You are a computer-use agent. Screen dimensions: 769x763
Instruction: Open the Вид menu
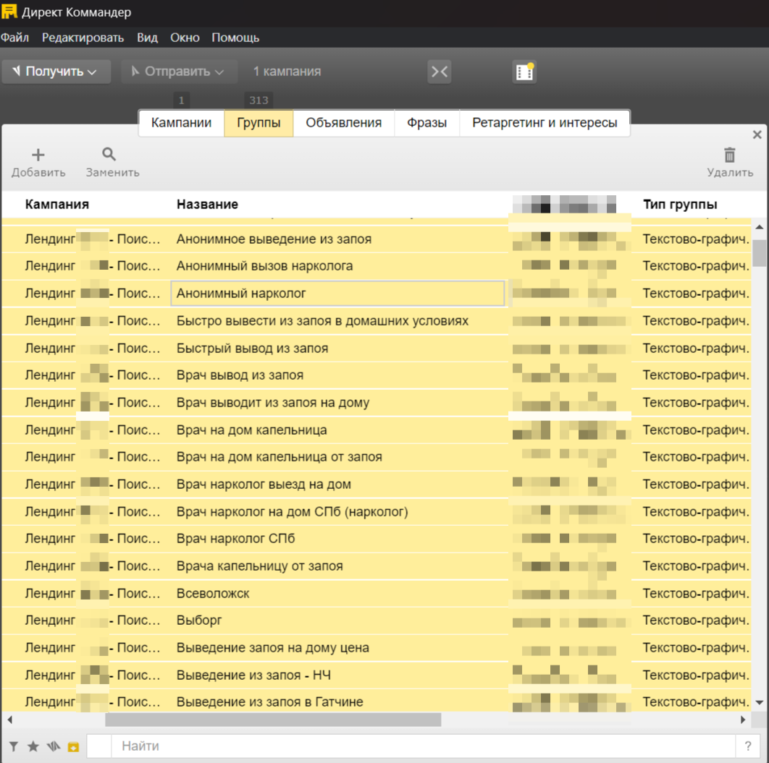[x=147, y=38]
